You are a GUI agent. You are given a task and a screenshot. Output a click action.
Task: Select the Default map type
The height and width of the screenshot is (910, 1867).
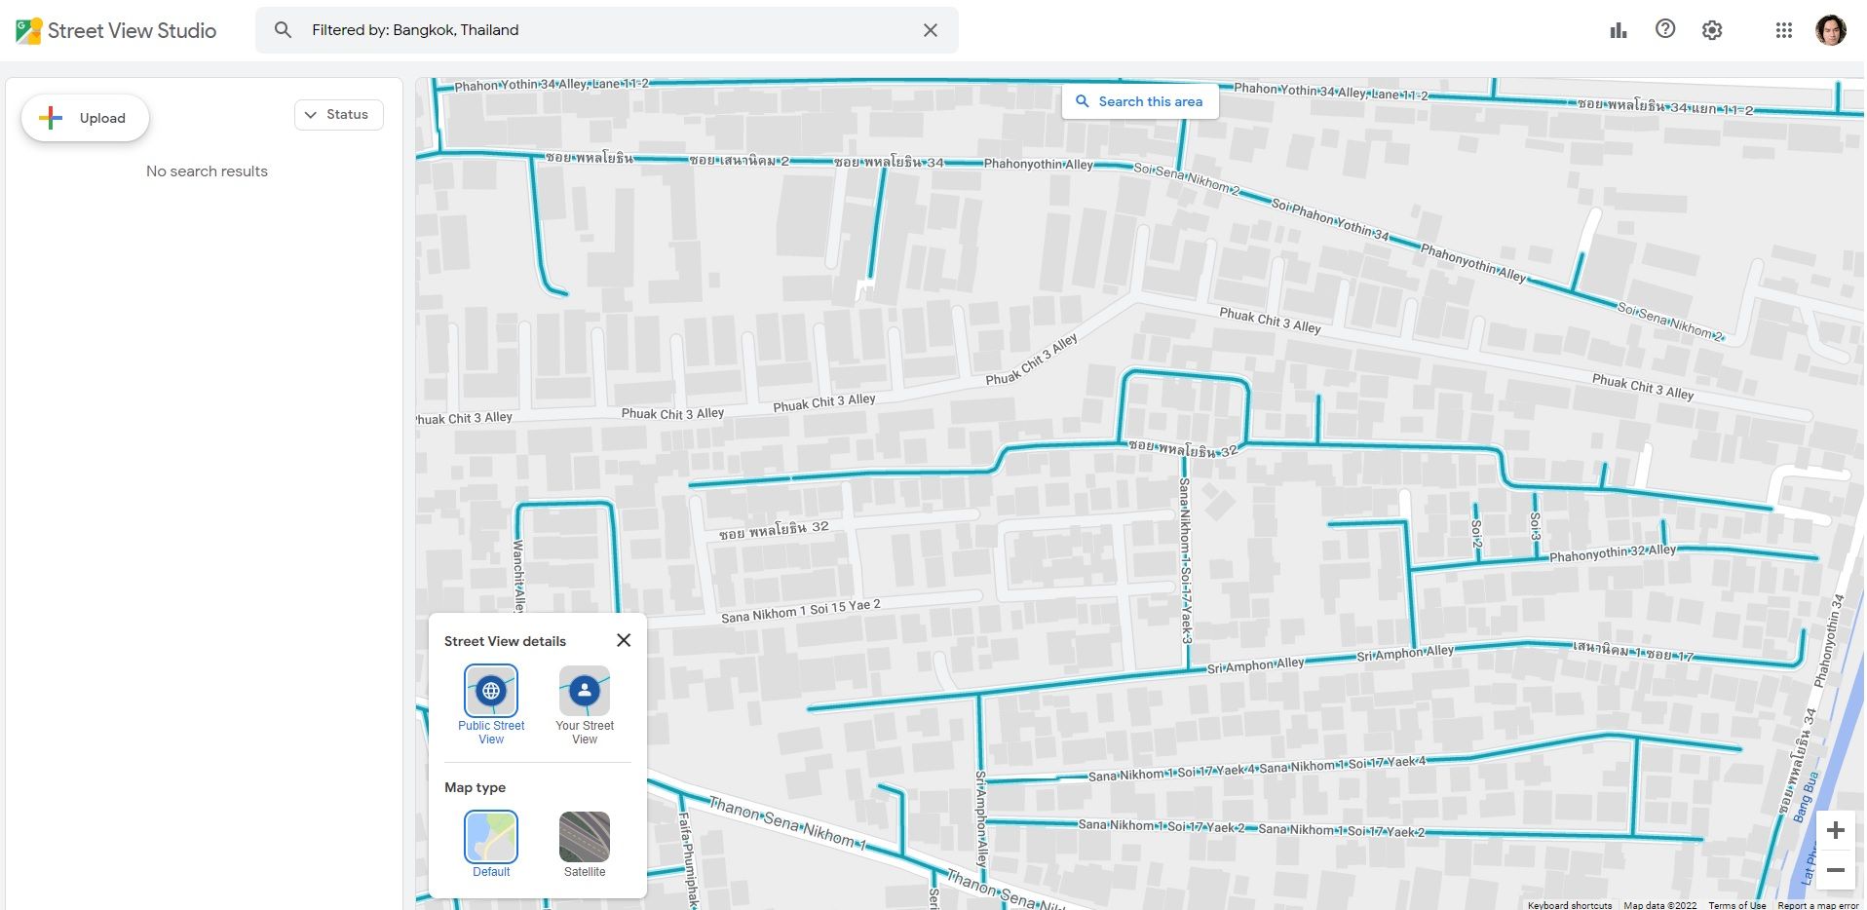(490, 837)
